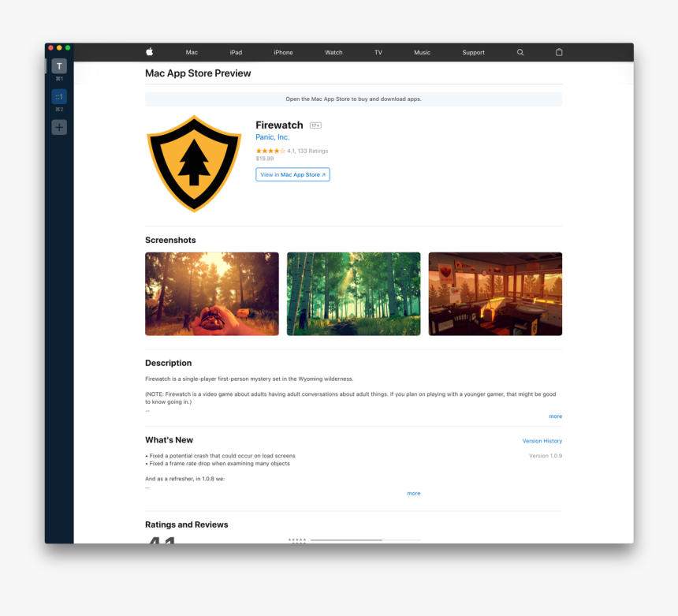Open the lookout tower interior screenshot

(x=495, y=293)
